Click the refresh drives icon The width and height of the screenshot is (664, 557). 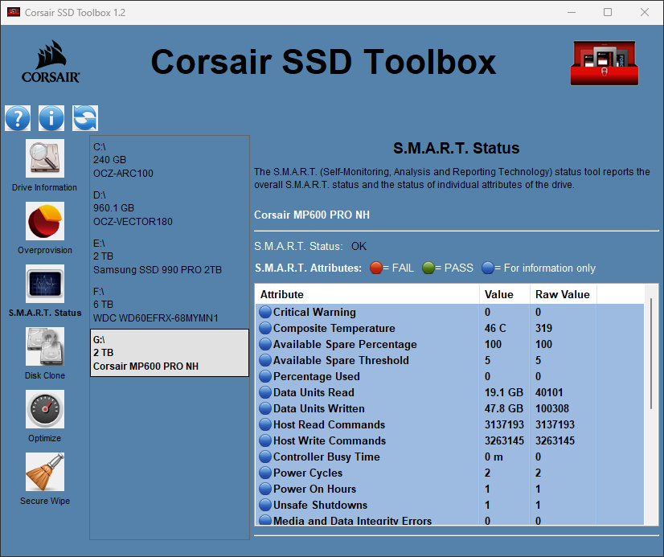coord(85,118)
